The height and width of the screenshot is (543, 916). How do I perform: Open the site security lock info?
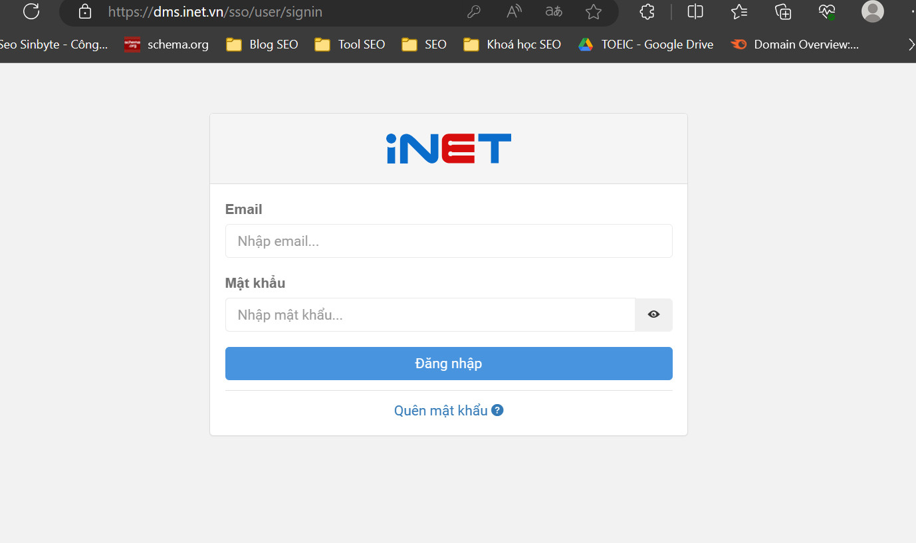[84, 11]
